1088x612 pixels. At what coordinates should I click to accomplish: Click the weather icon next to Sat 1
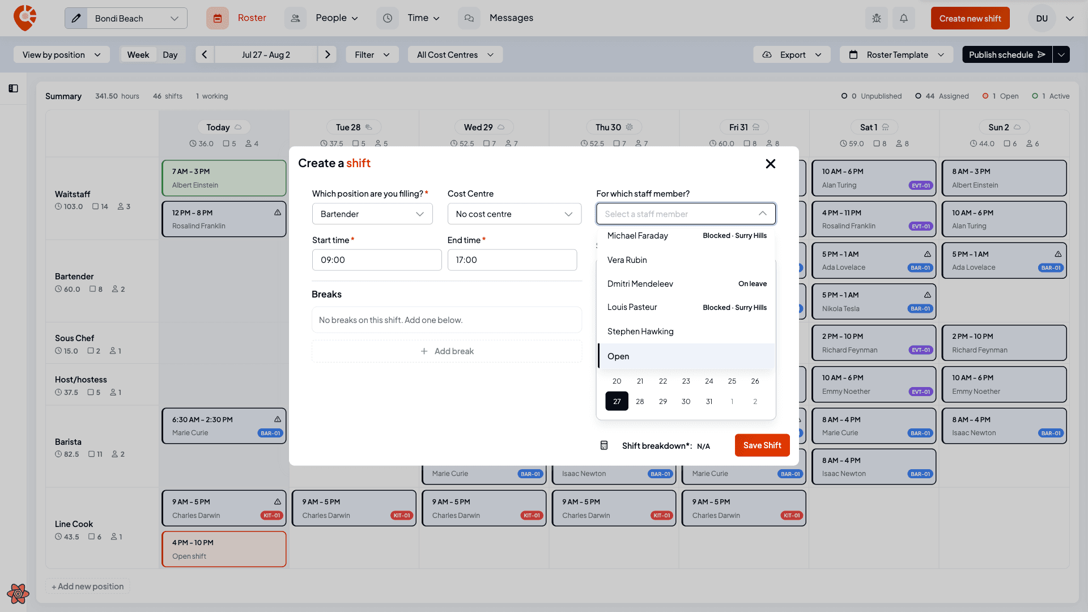click(886, 127)
